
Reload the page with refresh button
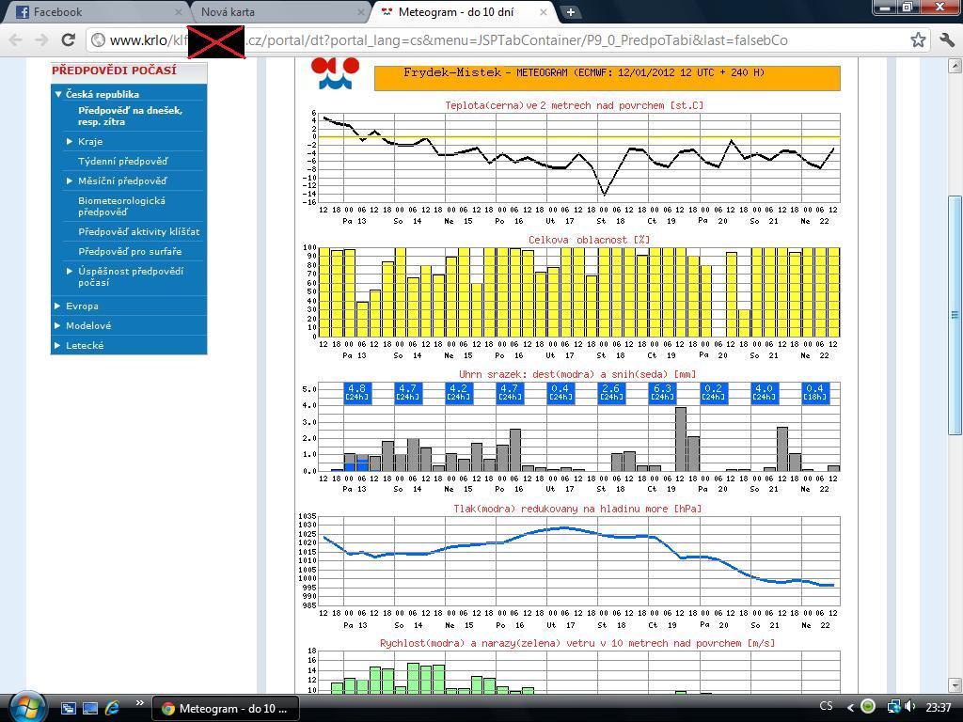(x=68, y=39)
